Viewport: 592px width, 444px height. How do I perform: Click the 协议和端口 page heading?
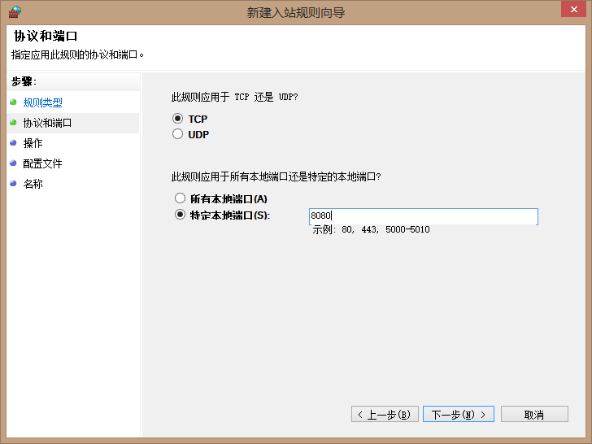coord(46,37)
